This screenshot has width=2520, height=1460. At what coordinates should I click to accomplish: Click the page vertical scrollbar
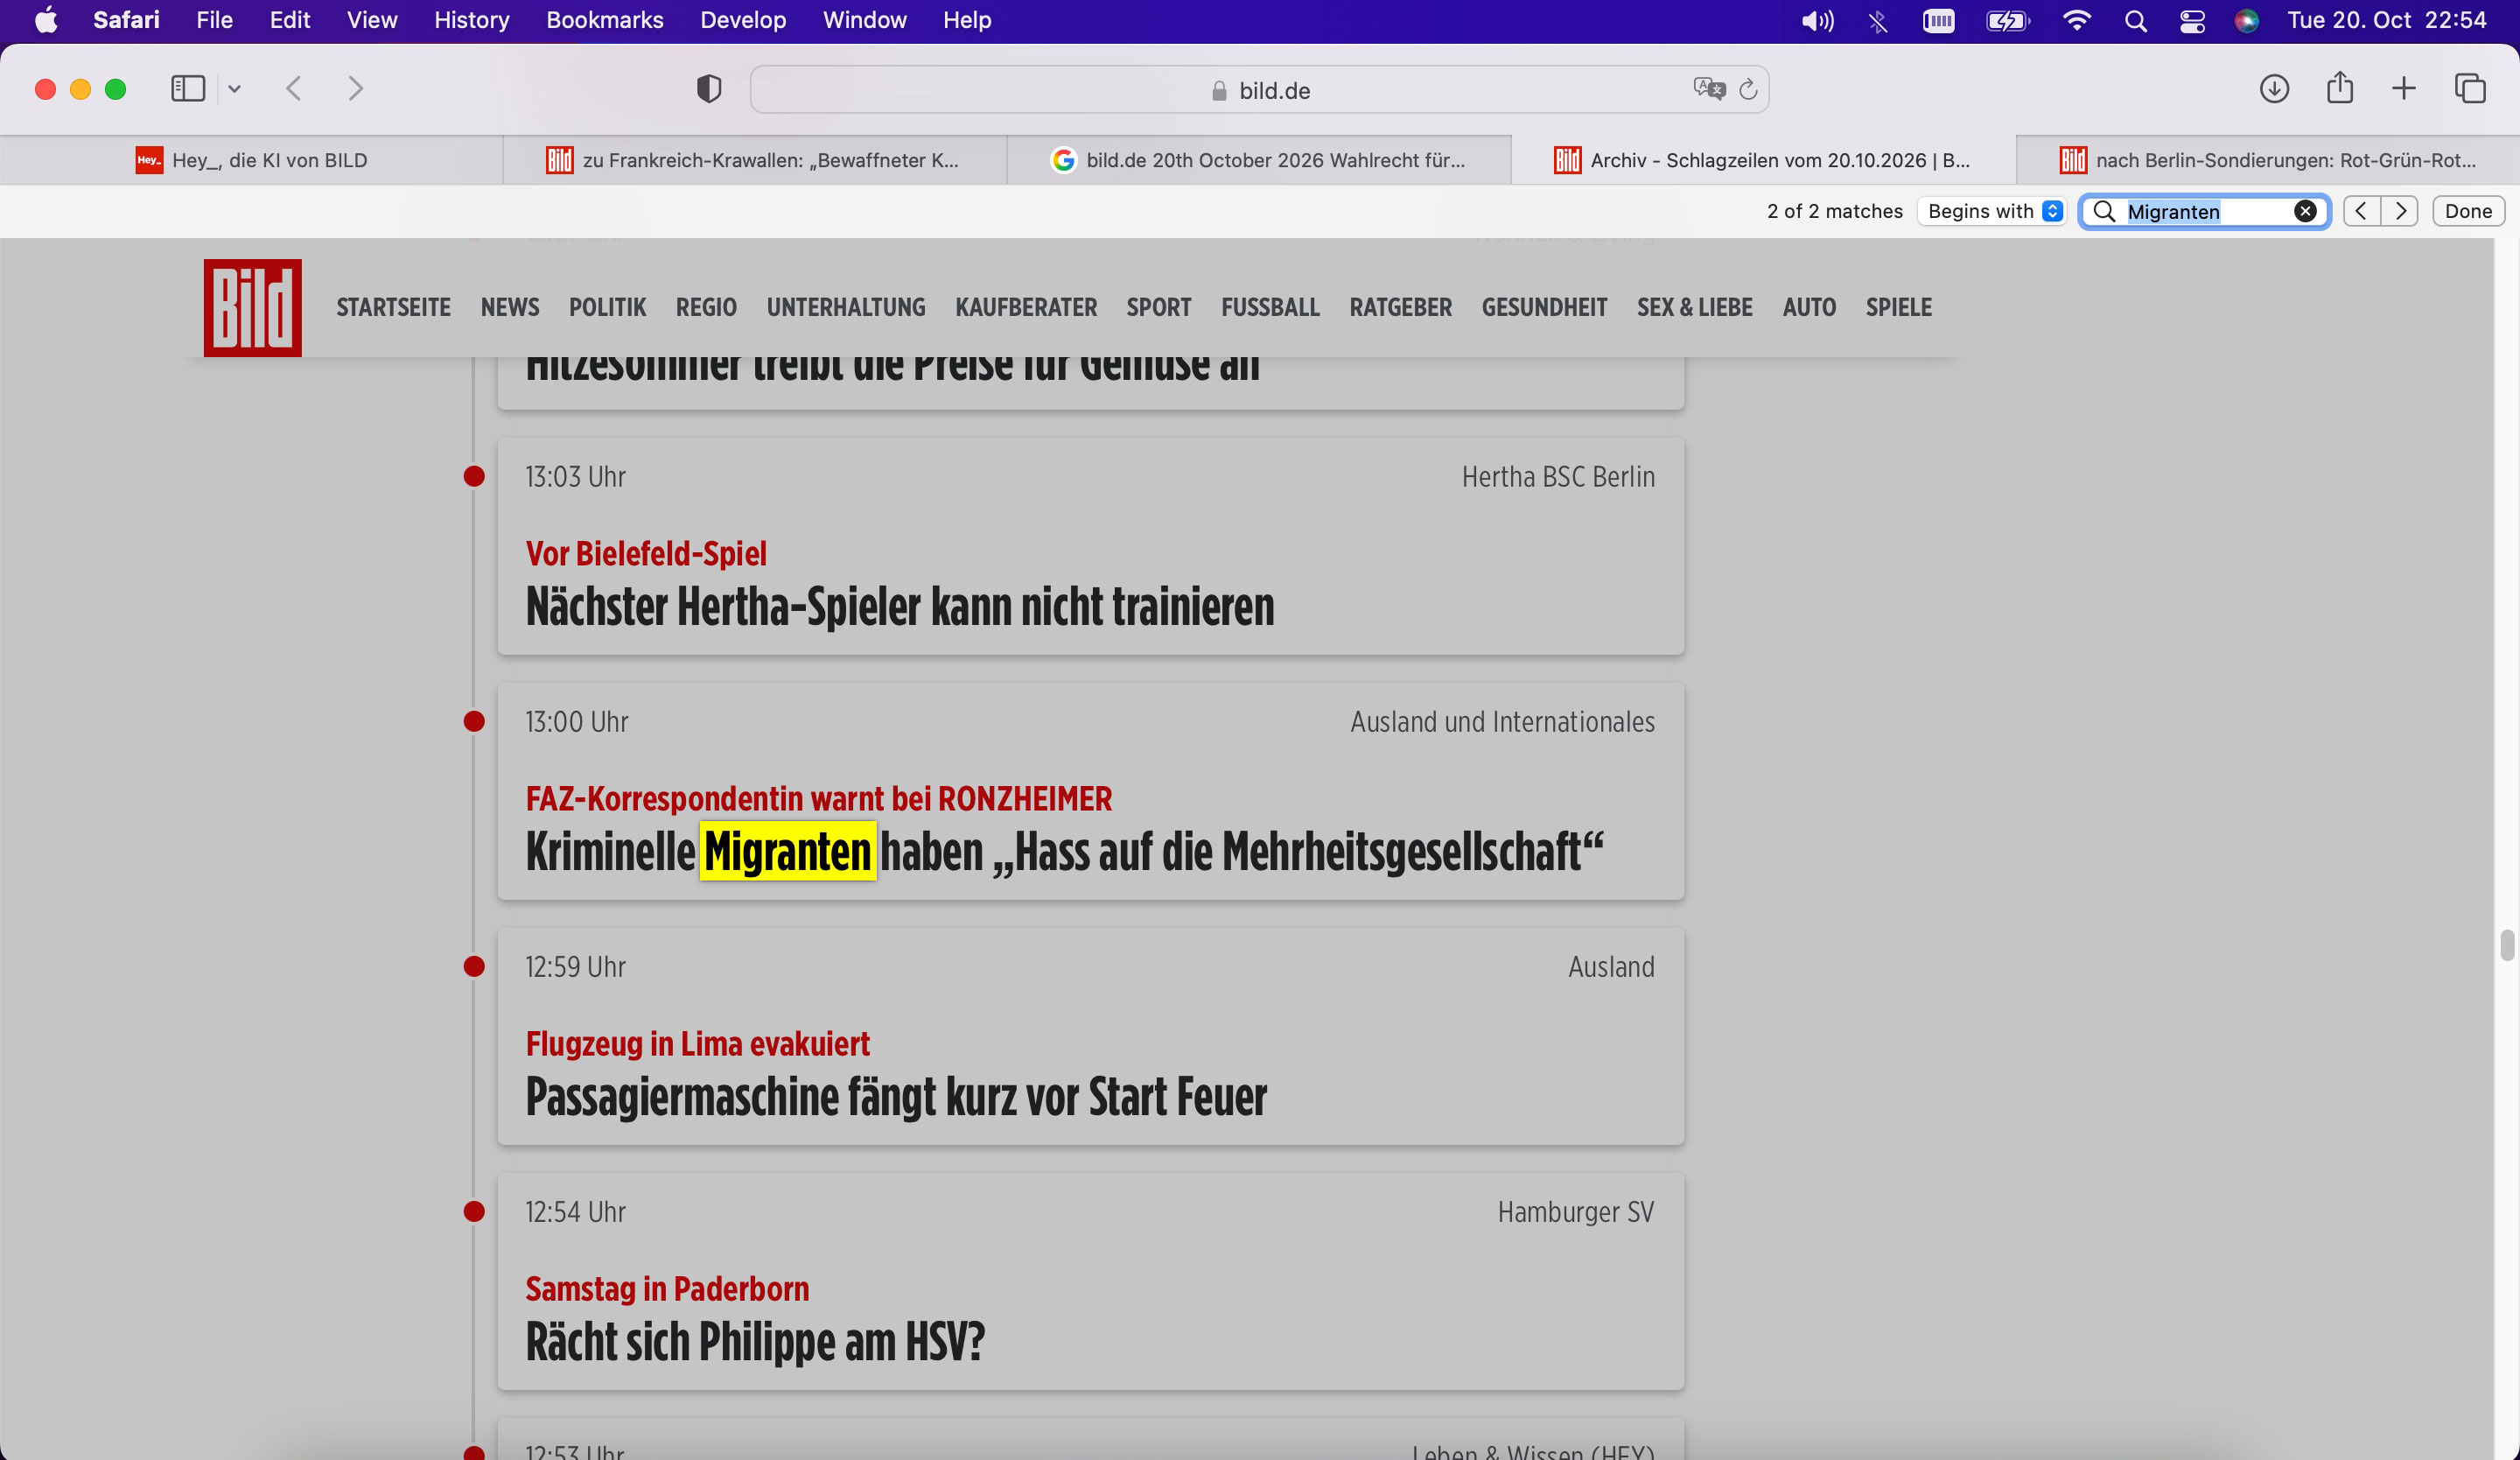coord(2506,944)
